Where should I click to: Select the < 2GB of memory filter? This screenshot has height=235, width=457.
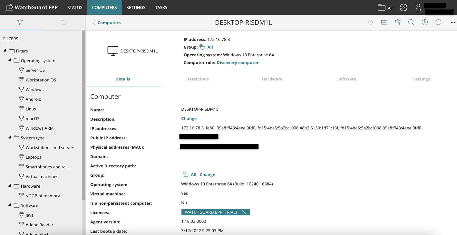point(43,196)
